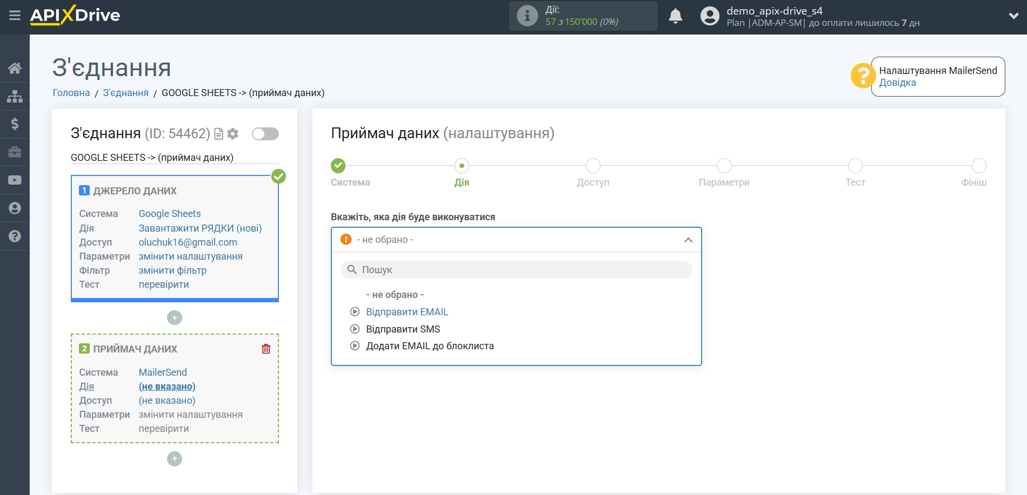Focus the Пошук search field
The width and height of the screenshot is (1027, 495).
[516, 270]
